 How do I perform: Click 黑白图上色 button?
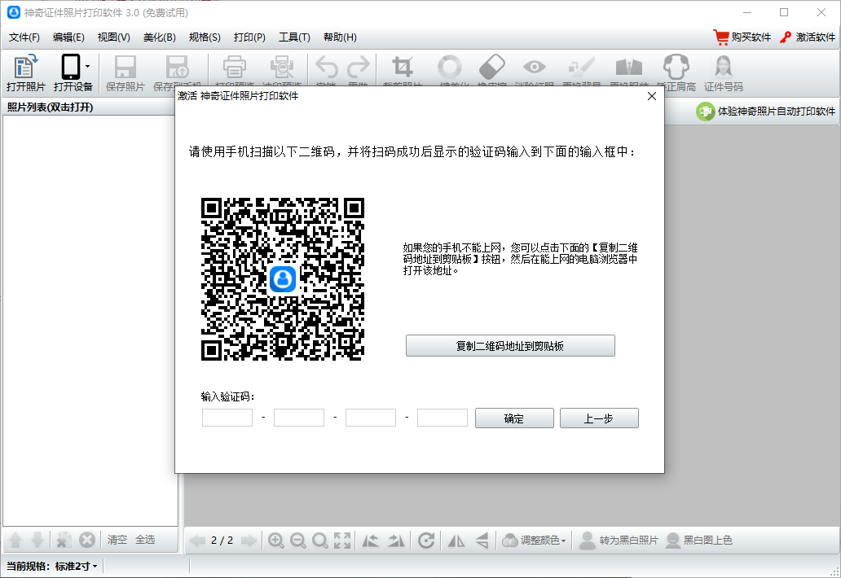(699, 541)
